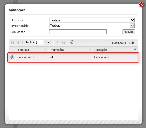Sort by Aplicação column header

(115, 50)
